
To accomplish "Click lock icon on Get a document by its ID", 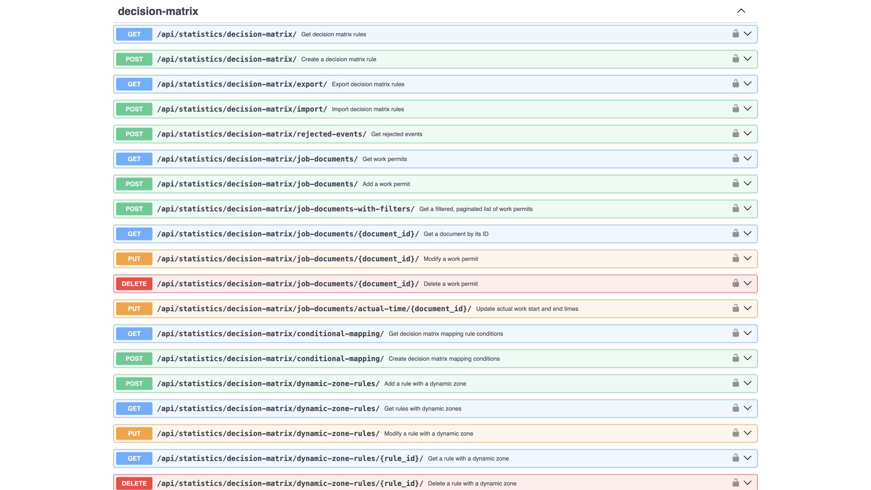I will click(735, 233).
